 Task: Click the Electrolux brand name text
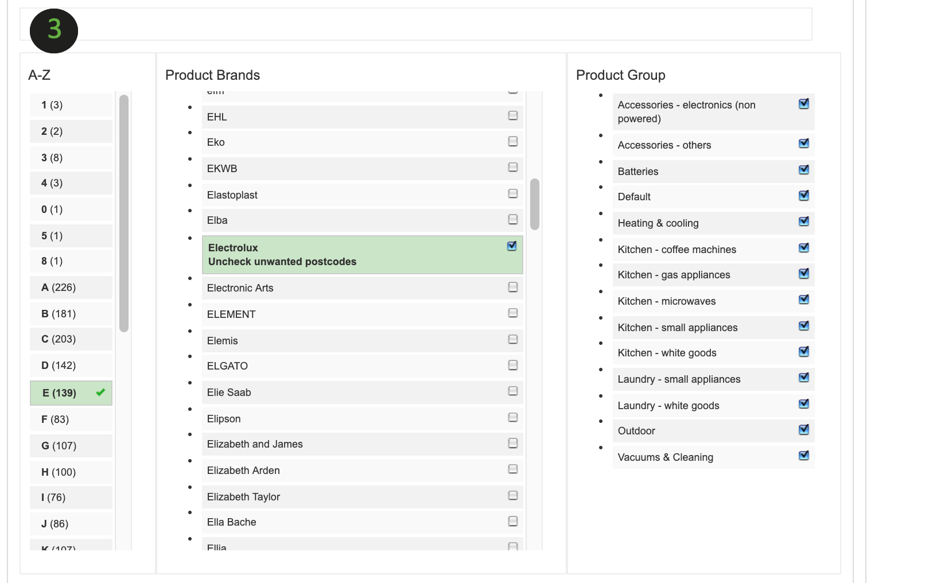tap(233, 248)
